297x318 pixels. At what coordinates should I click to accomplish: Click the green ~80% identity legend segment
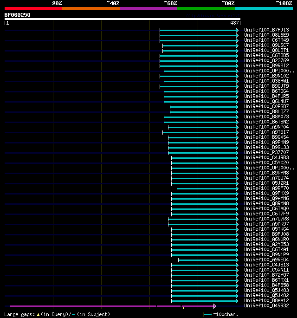(206, 8)
